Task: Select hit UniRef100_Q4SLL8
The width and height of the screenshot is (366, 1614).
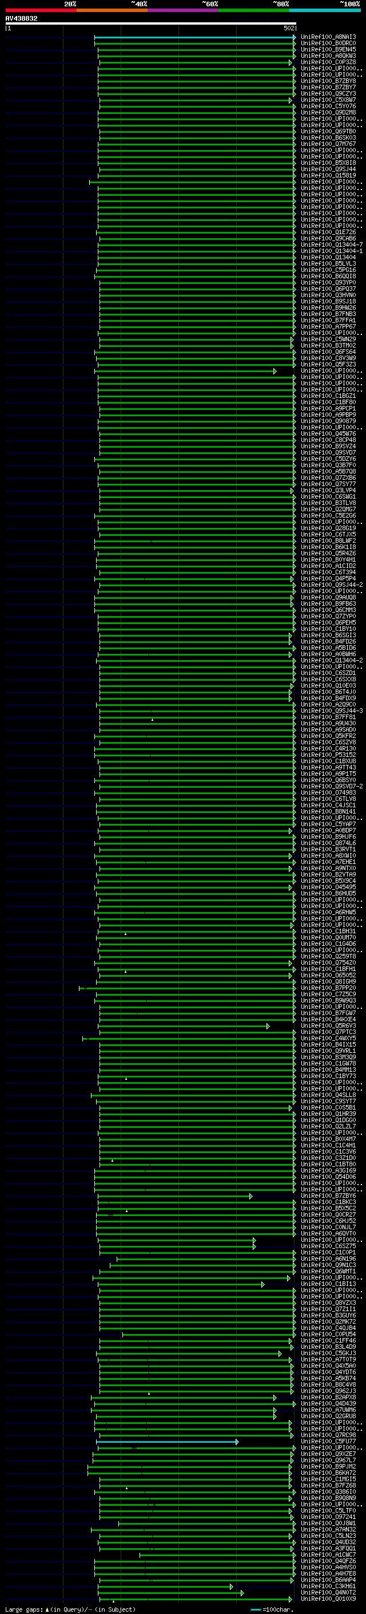Action: click(x=328, y=1095)
